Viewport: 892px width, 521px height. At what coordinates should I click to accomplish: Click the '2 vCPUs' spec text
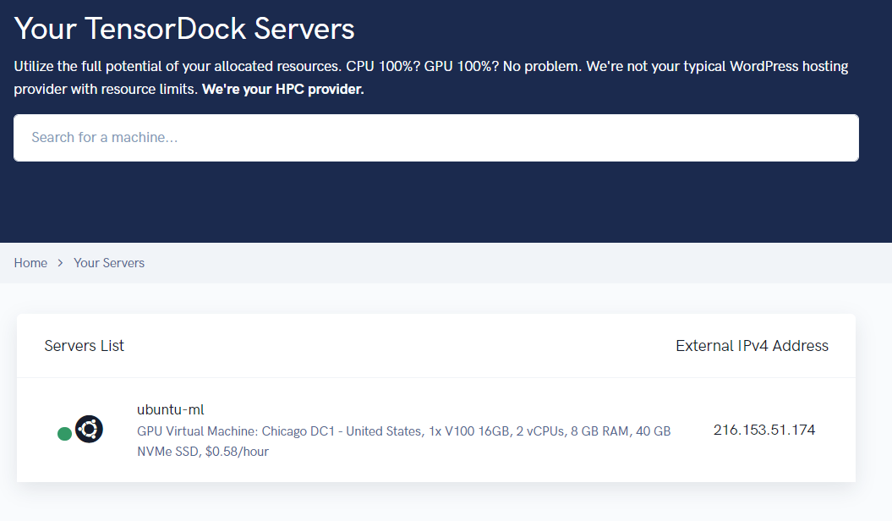[540, 431]
